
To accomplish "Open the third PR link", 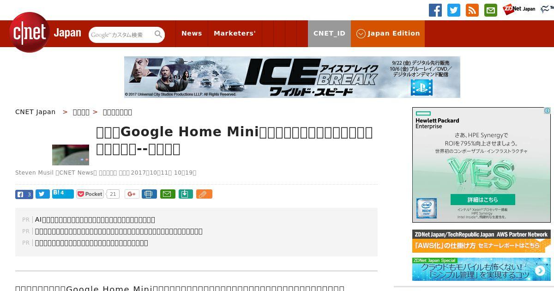I will (x=91, y=242).
